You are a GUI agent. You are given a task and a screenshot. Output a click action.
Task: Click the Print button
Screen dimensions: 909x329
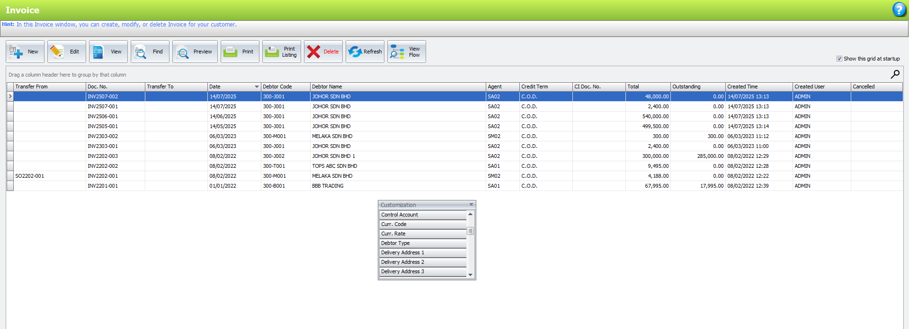[240, 52]
